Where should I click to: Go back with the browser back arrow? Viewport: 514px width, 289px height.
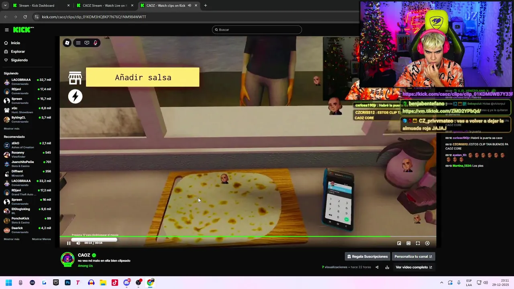6,17
